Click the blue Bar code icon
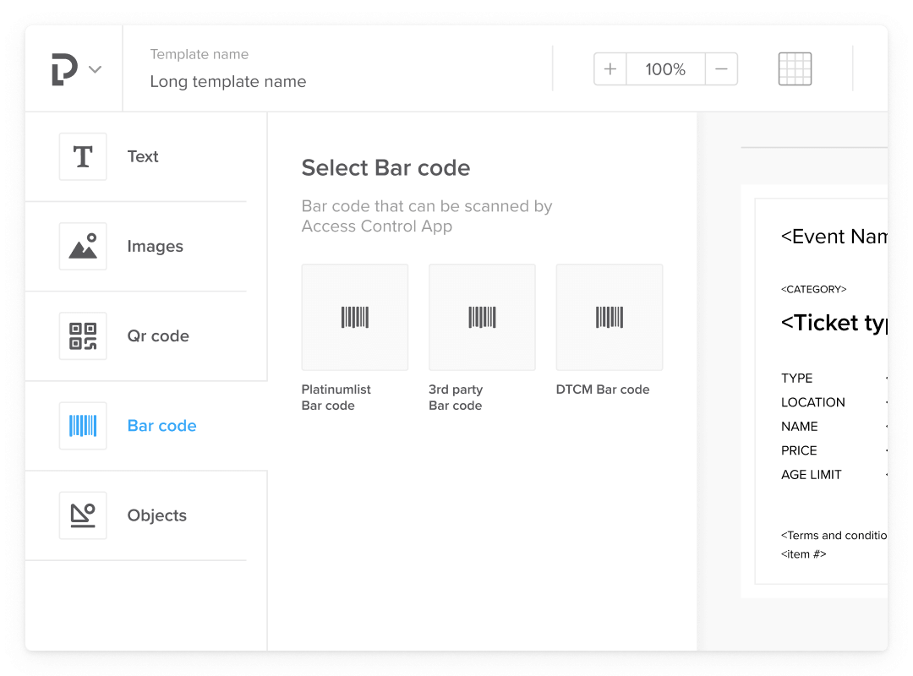913x676 pixels. pos(83,426)
